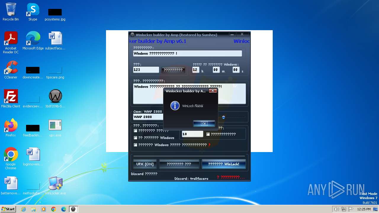Click the numeric field showing 10

(x=192, y=134)
